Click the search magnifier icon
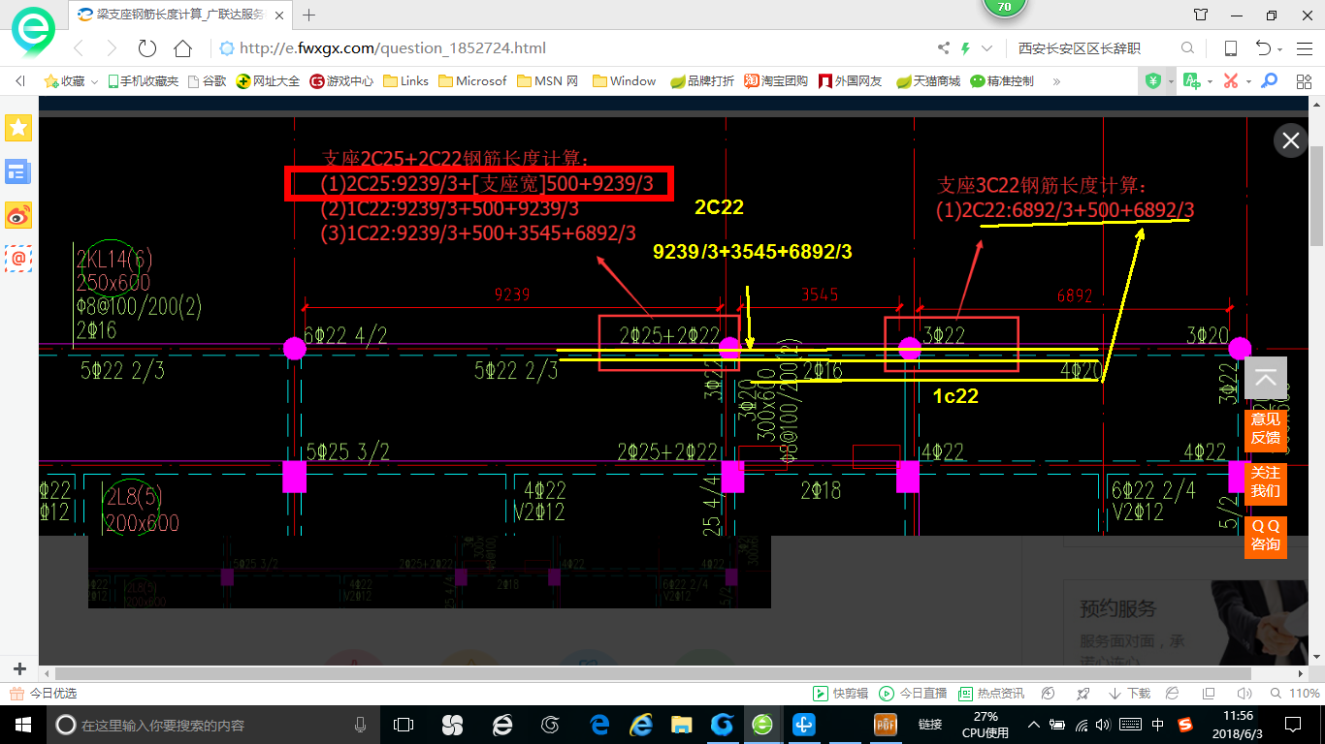This screenshot has height=744, width=1325. [1187, 48]
